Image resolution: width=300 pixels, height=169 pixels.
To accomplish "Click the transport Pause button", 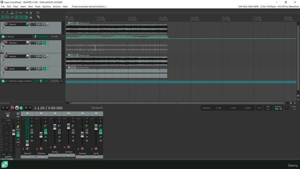I will pyautogui.click(x=30, y=108).
